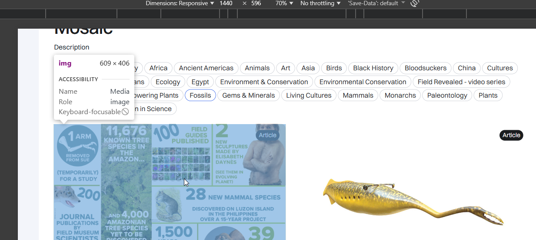Select the Living Cultures tag
536x240 pixels.
[309, 95]
